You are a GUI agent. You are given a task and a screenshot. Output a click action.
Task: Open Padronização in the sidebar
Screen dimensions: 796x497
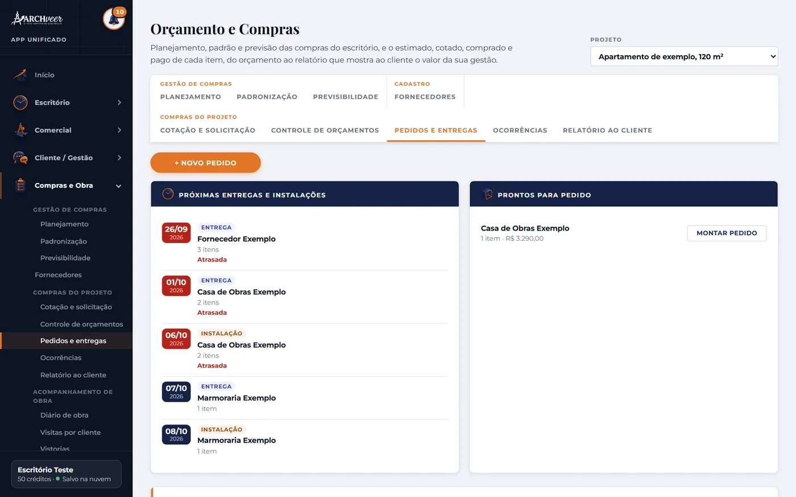[x=64, y=241]
